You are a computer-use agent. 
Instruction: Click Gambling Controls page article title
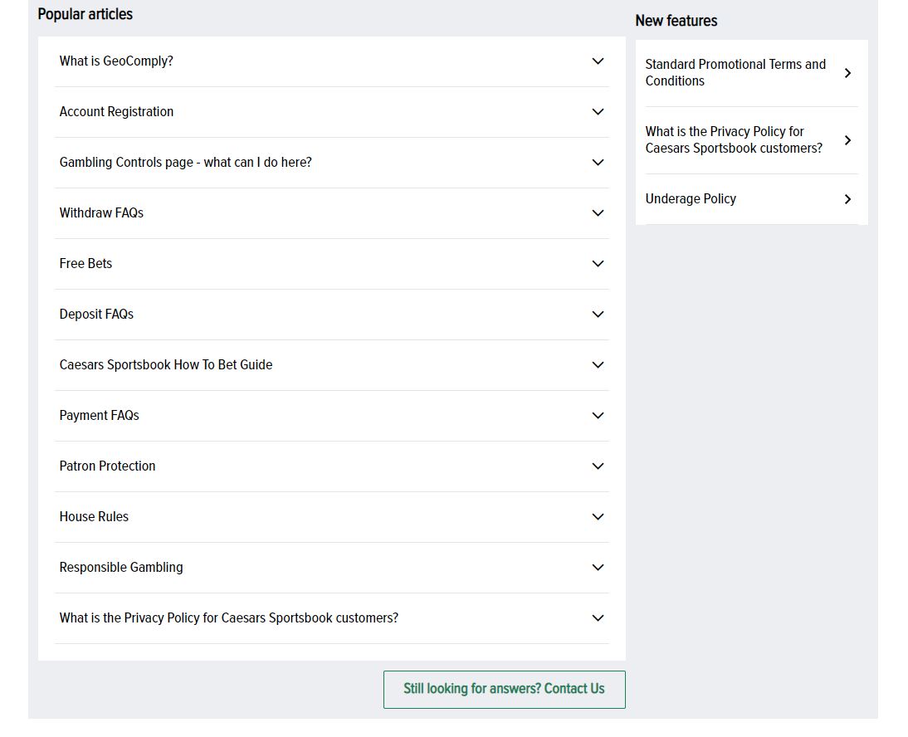point(185,162)
